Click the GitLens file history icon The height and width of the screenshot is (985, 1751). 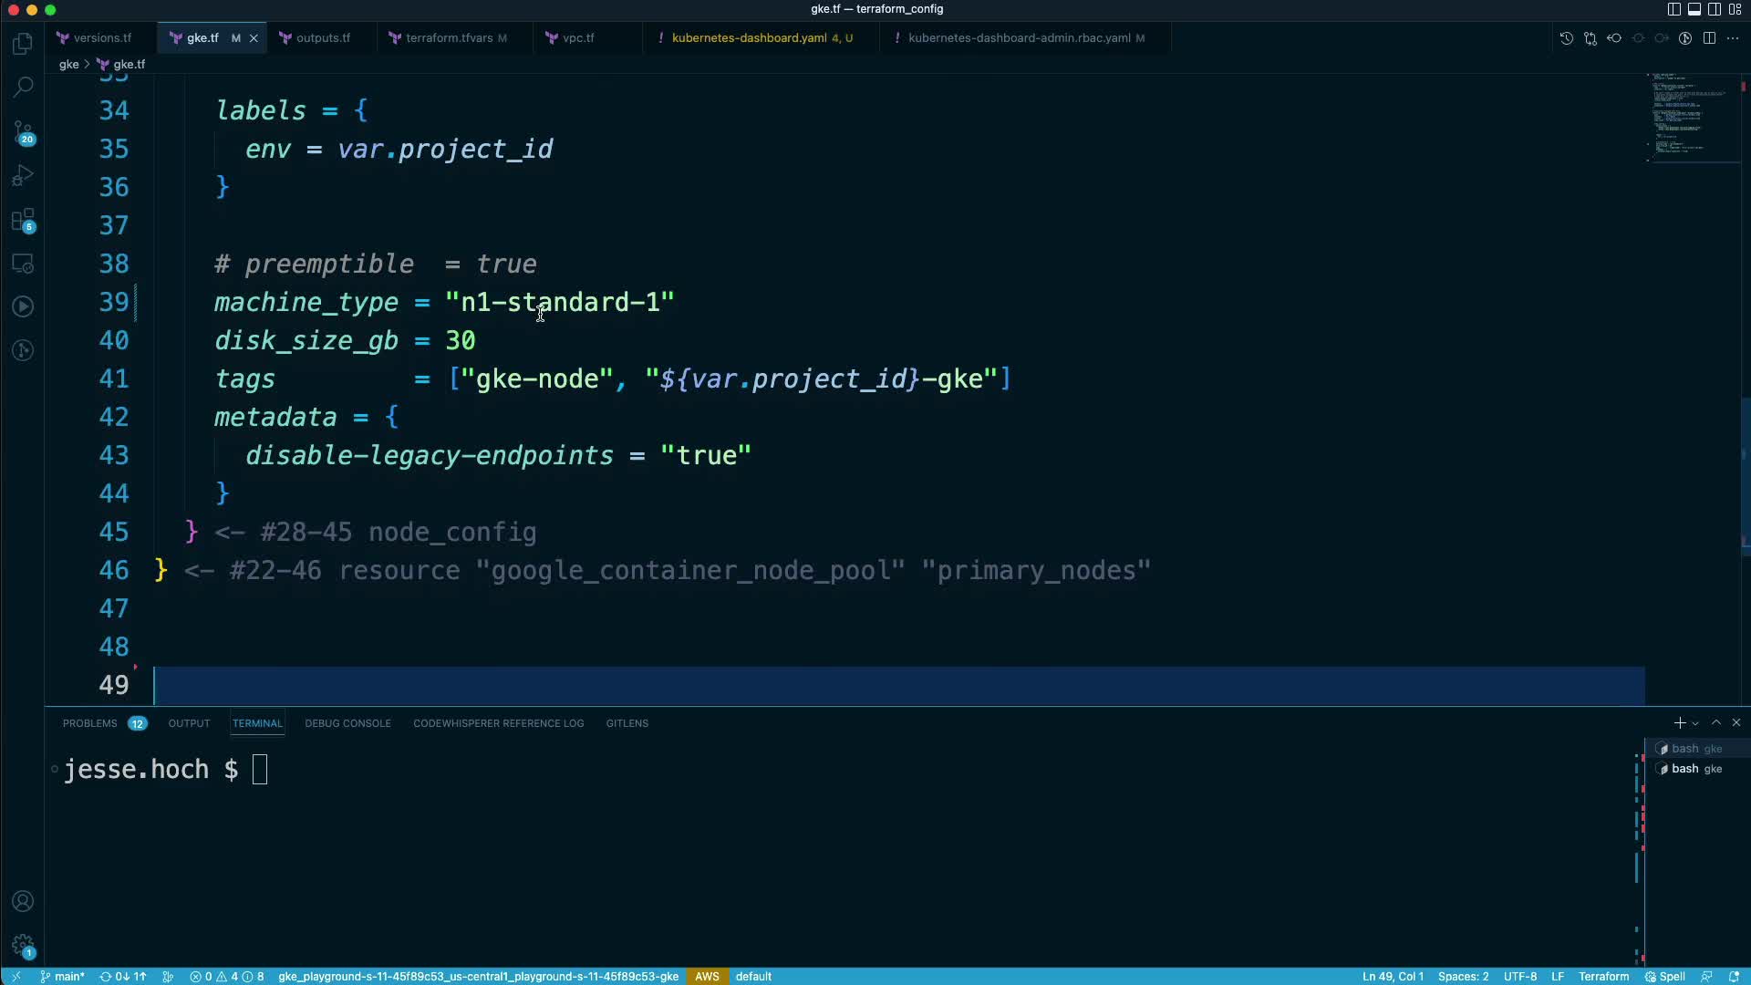pyautogui.click(x=1566, y=38)
